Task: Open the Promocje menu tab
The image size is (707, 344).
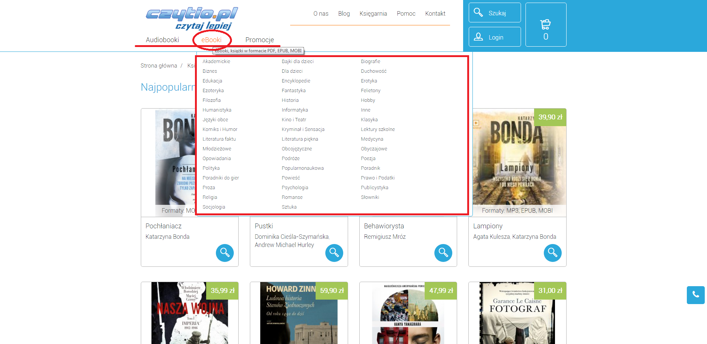Action: click(260, 40)
